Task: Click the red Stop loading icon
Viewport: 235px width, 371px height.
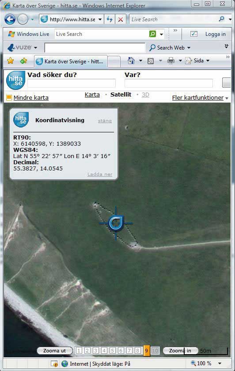Action: pyautogui.click(x=121, y=19)
